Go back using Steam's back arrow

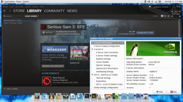(x=5, y=11)
